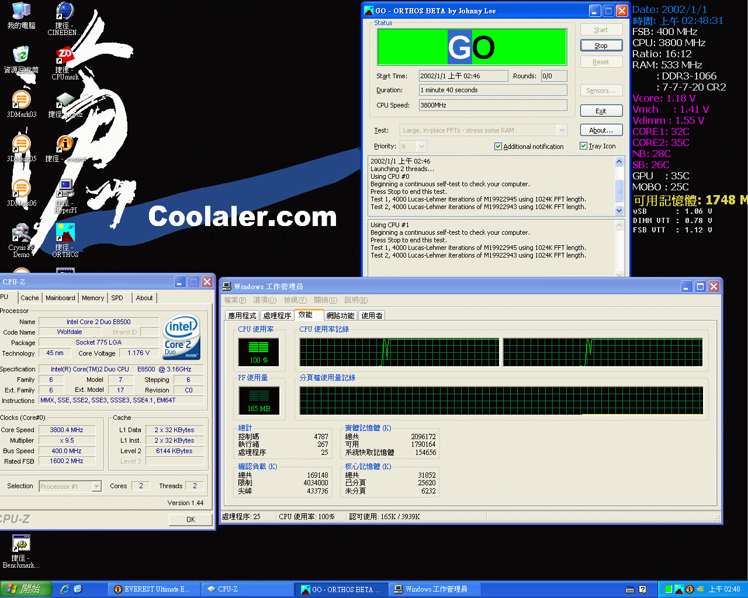
Task: Open the Processor selection dropdown in CPU-Z
Action: coord(96,486)
